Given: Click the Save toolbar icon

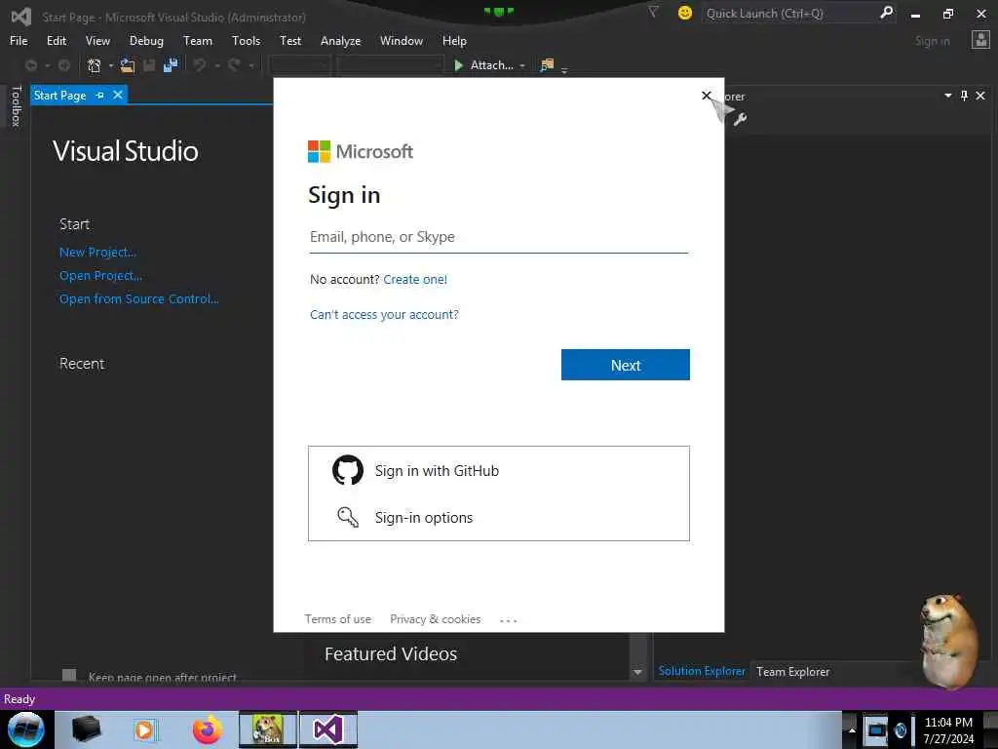Looking at the screenshot, I should [149, 65].
